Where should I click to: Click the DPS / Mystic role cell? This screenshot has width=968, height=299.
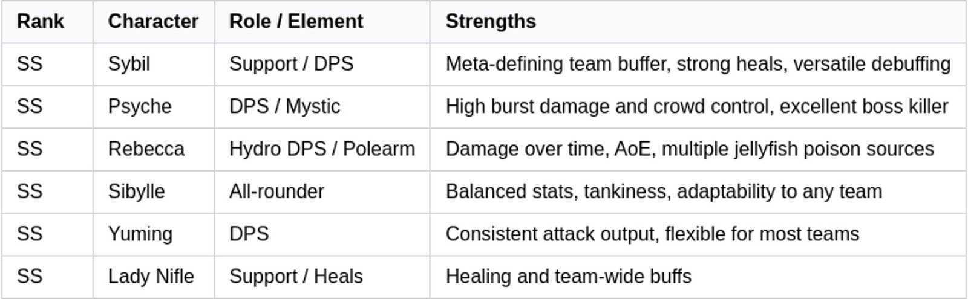[284, 106]
